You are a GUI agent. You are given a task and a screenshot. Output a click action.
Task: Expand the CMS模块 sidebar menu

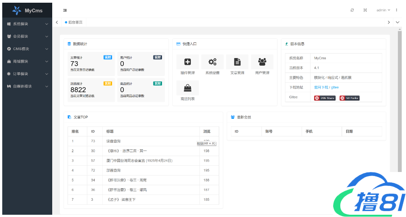tap(27, 49)
